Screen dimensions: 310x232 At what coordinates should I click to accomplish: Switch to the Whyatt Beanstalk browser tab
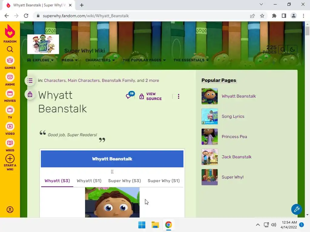tap(39, 5)
